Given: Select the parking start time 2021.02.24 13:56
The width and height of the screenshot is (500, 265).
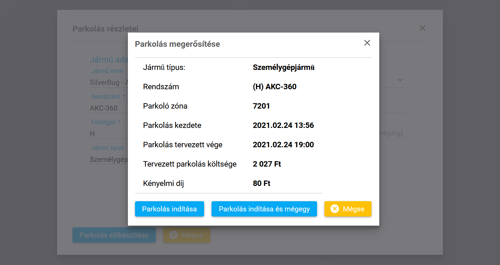Looking at the screenshot, I should pyautogui.click(x=283, y=126).
